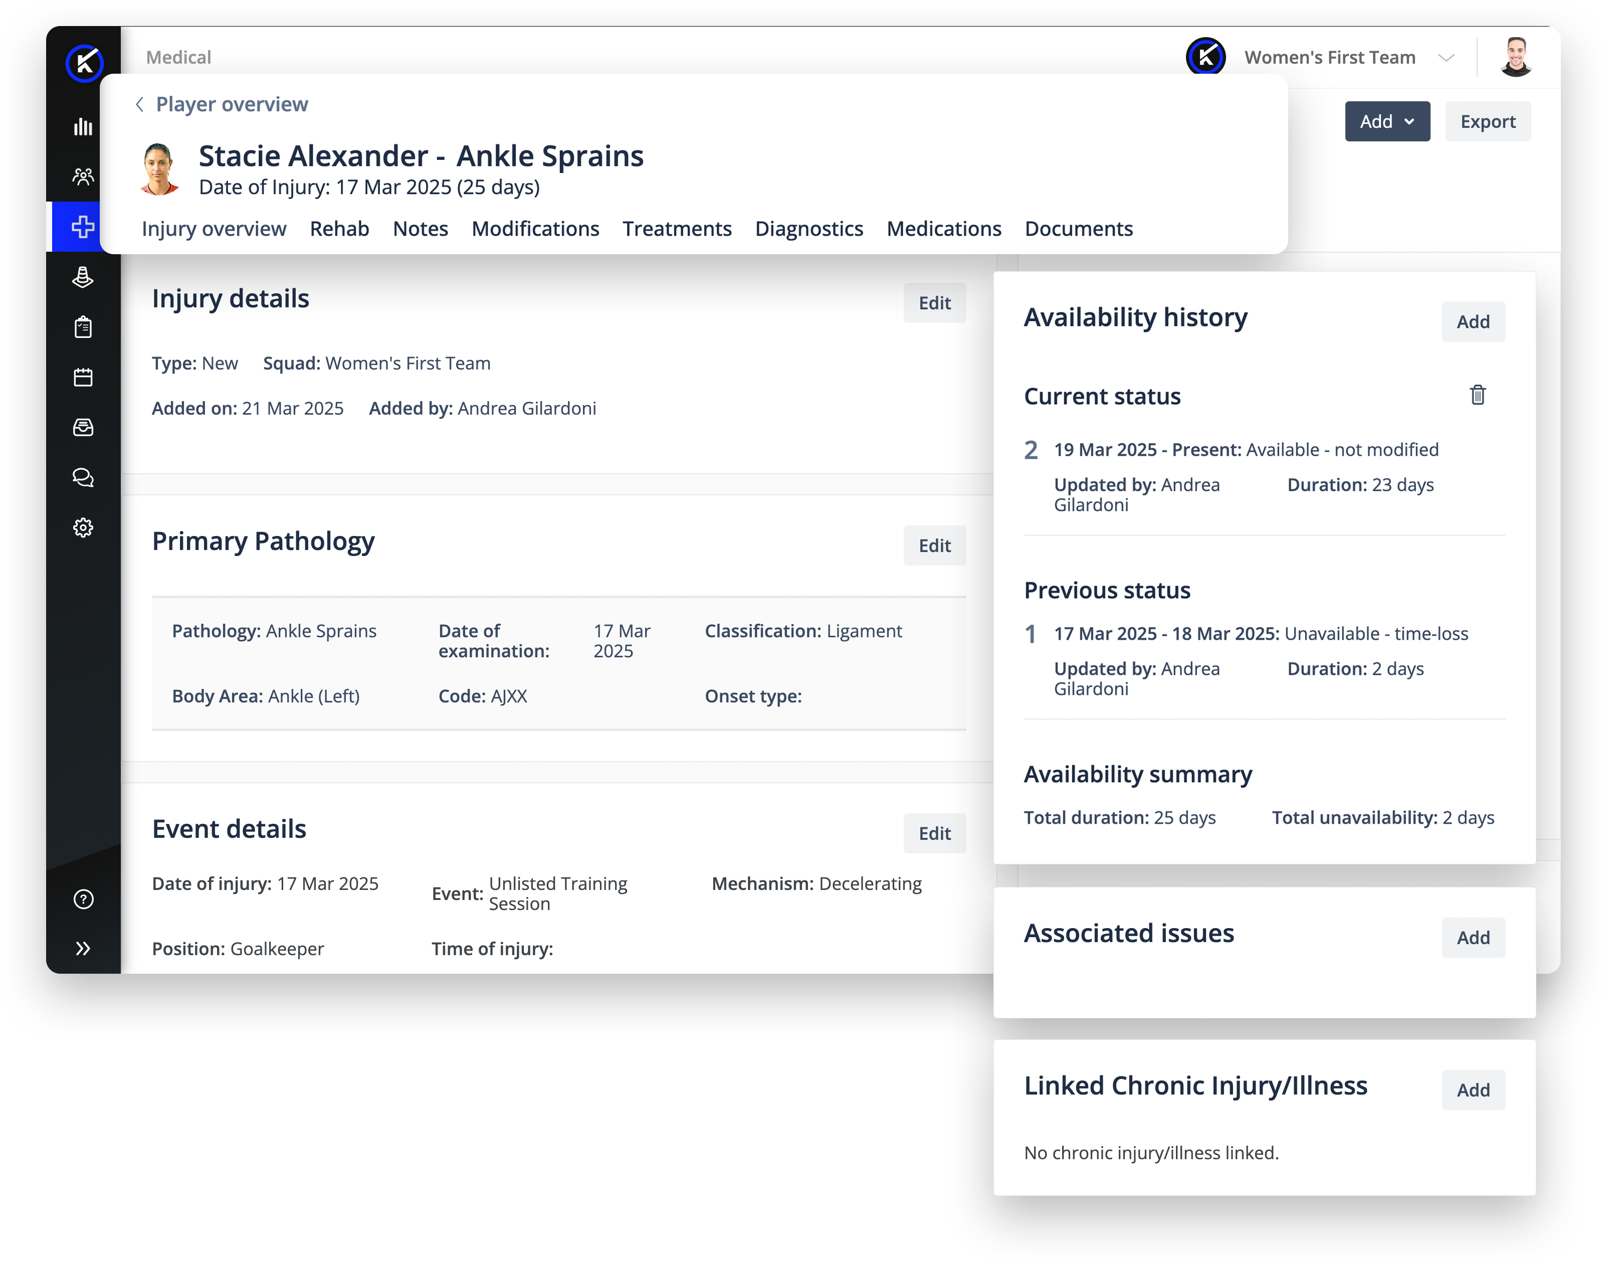Open the training cone sidebar icon
The width and height of the screenshot is (1607, 1262).
pos(83,277)
